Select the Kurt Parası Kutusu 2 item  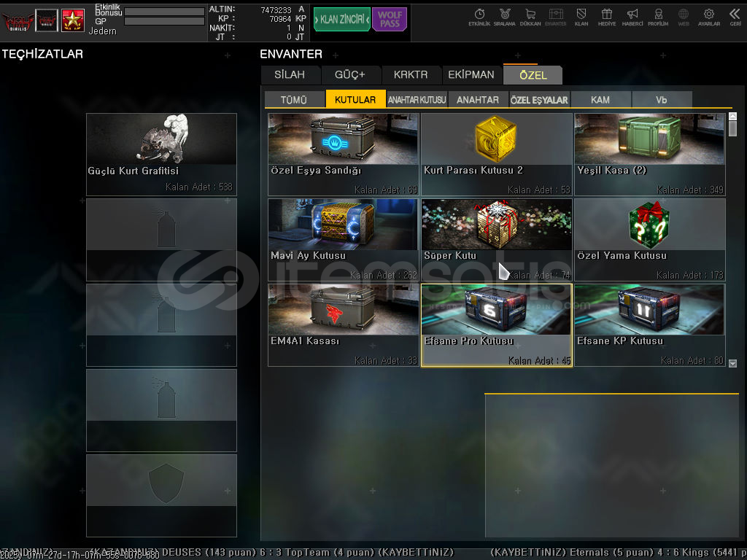(496, 155)
